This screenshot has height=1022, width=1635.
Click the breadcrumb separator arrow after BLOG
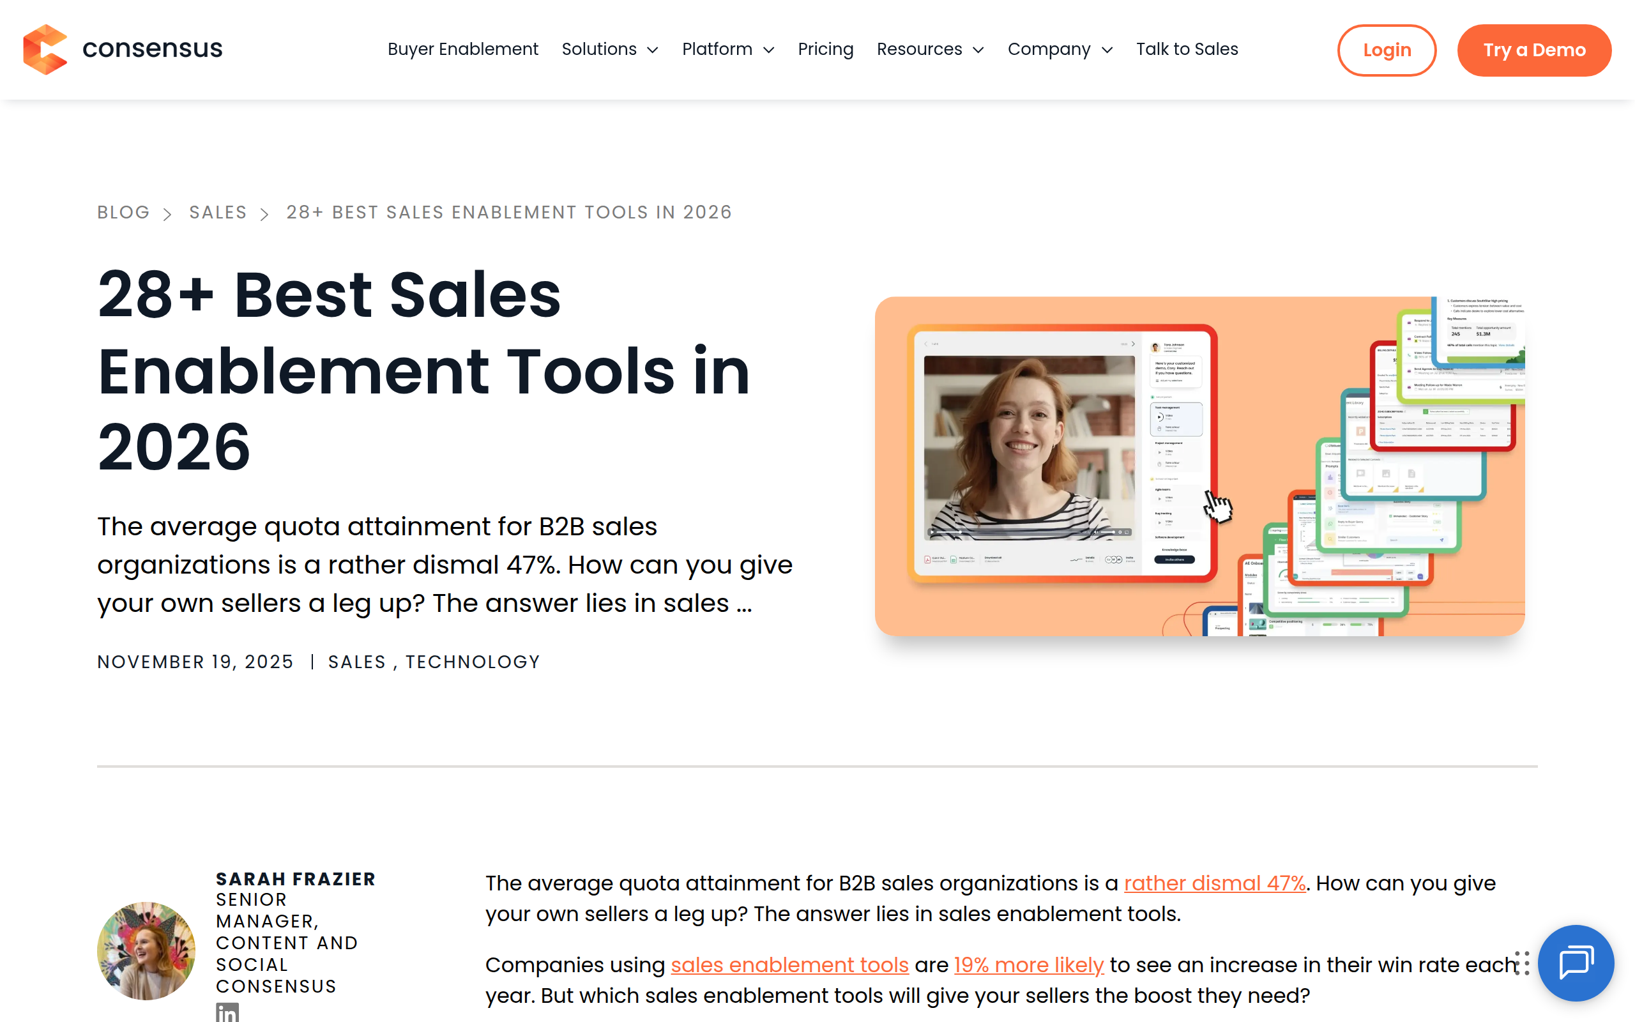coord(167,213)
